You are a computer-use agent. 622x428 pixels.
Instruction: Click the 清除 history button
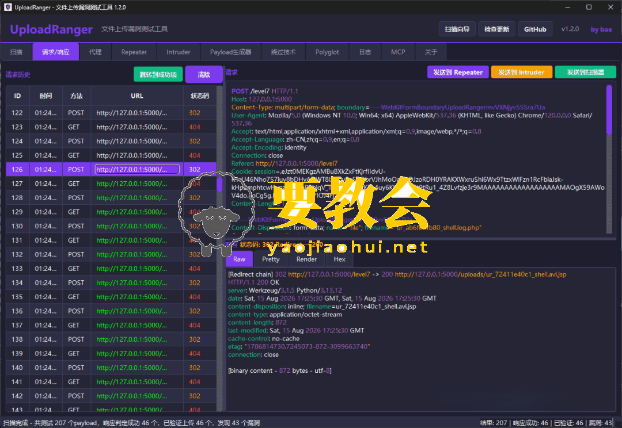pyautogui.click(x=204, y=75)
